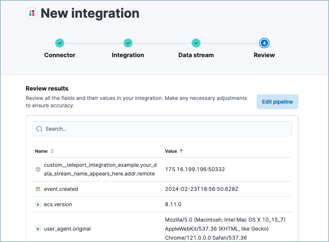Switch to the Connector step
Image resolution: width=329 pixels, height=242 pixels.
pos(60,55)
